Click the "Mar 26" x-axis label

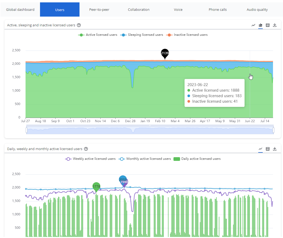pos(190,121)
